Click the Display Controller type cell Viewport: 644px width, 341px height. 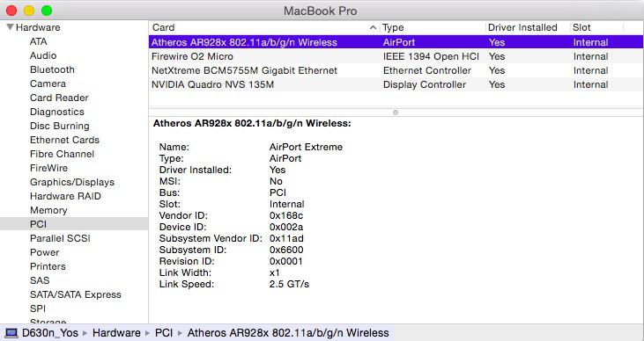425,84
